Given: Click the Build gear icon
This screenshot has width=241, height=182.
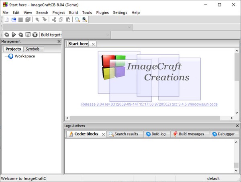Looking at the screenshot, I should click(x=6, y=35).
